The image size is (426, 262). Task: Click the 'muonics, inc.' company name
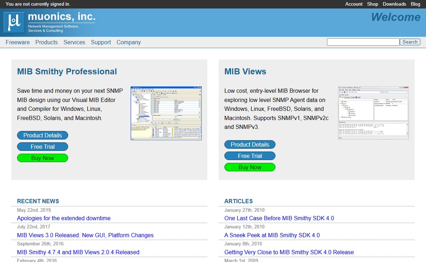(x=61, y=17)
